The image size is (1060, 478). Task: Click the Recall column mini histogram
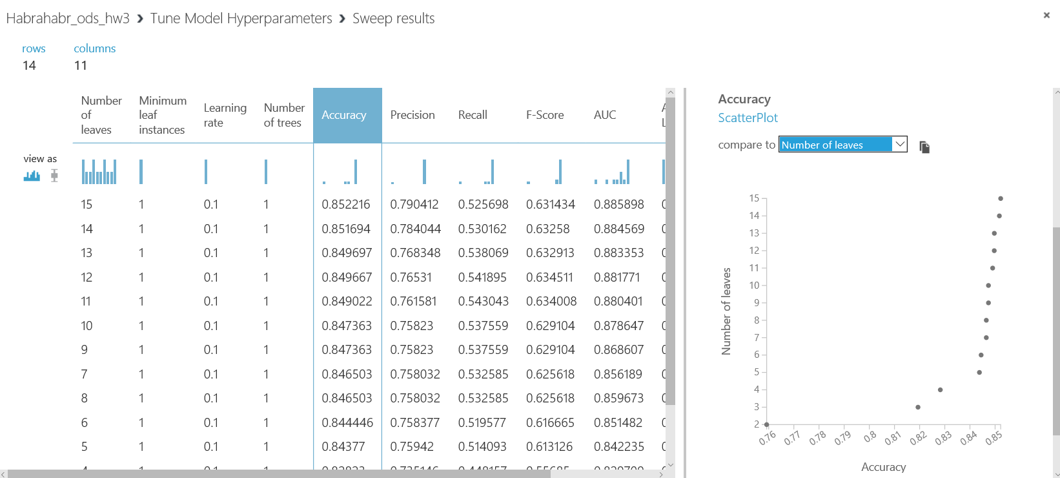coord(476,172)
